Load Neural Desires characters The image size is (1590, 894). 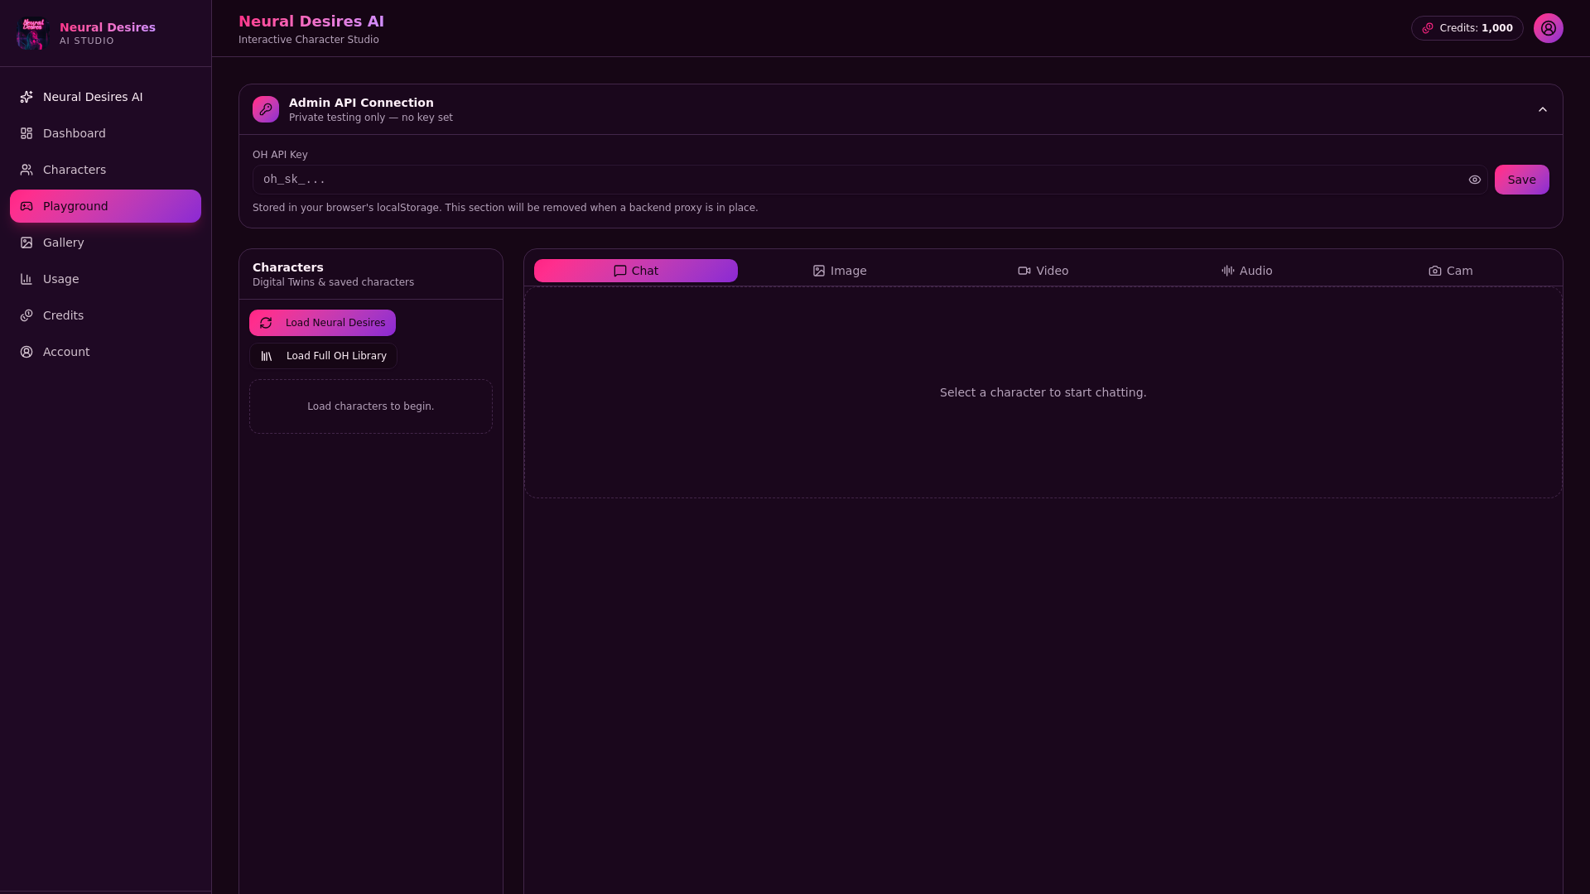pyautogui.click(x=322, y=323)
